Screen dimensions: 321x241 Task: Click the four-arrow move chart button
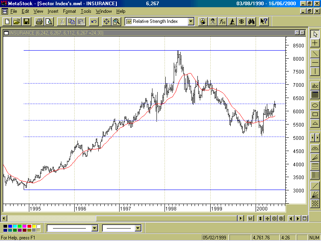tap(267, 219)
